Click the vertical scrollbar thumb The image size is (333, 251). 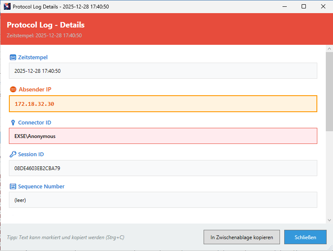(329, 91)
